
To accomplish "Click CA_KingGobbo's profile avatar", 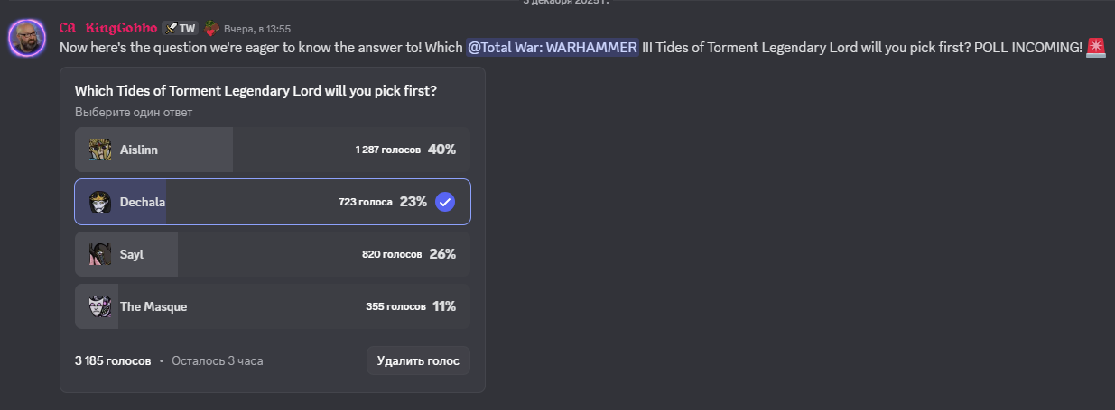I will point(28,38).
